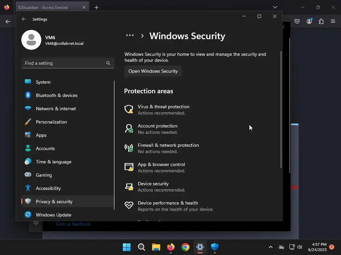Open Virus & threat protection shield icon
Viewport: 341px width, 255px height.
point(129,109)
